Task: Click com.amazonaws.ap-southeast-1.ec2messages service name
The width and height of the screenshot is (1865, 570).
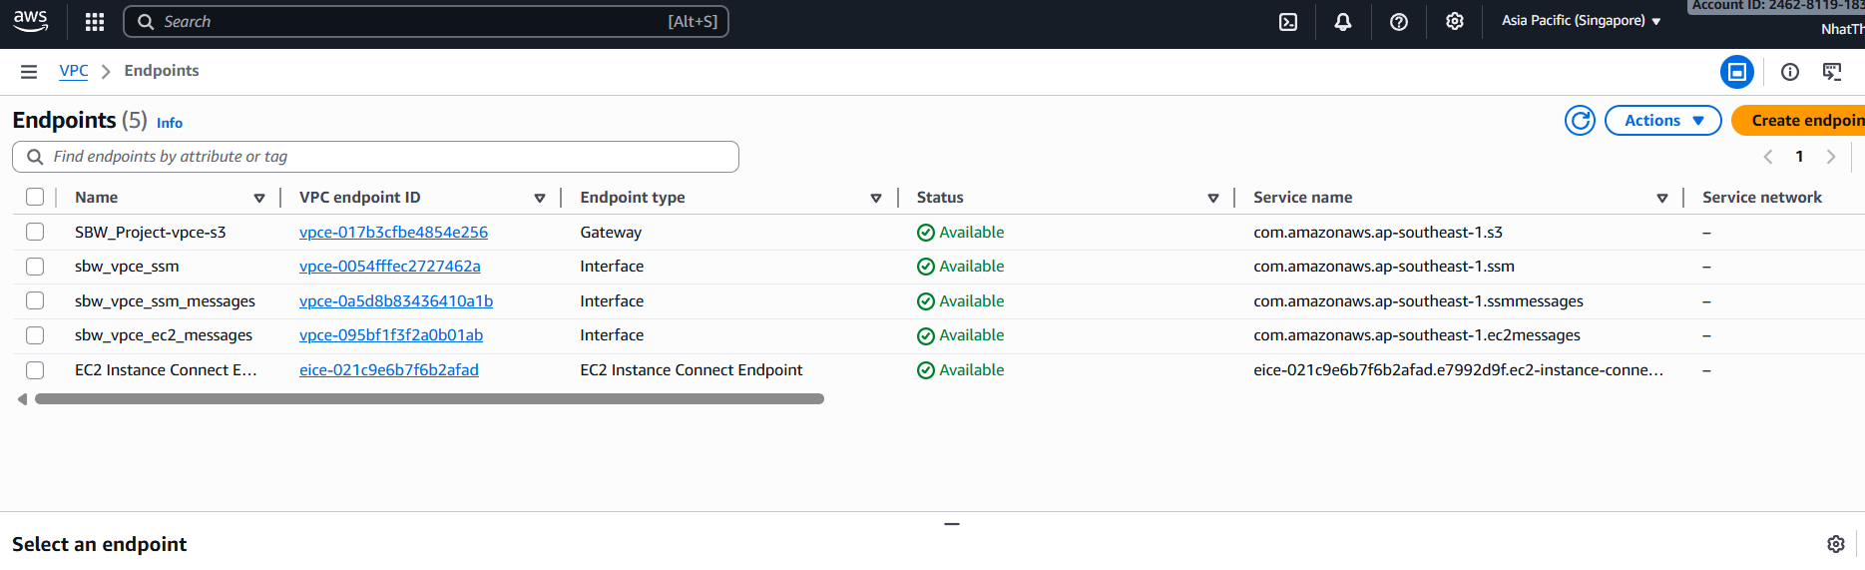Action: pos(1417,335)
